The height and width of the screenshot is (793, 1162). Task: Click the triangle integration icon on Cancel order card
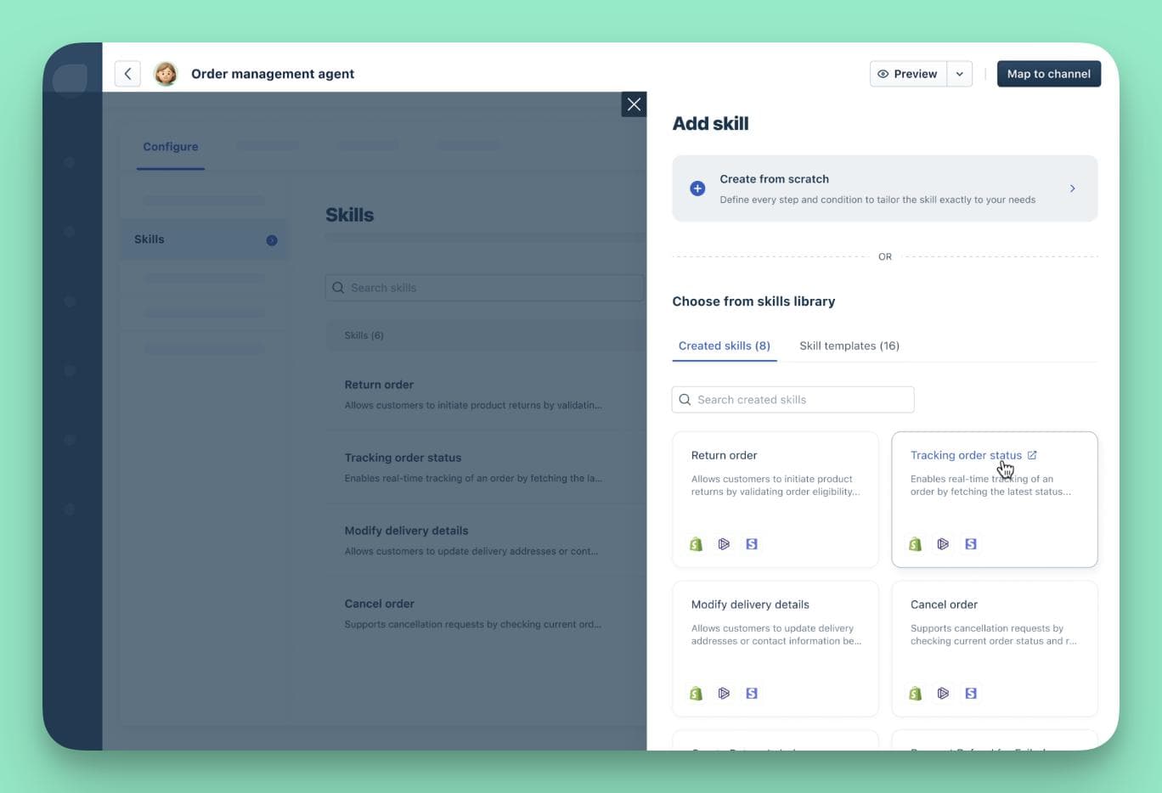click(x=943, y=693)
